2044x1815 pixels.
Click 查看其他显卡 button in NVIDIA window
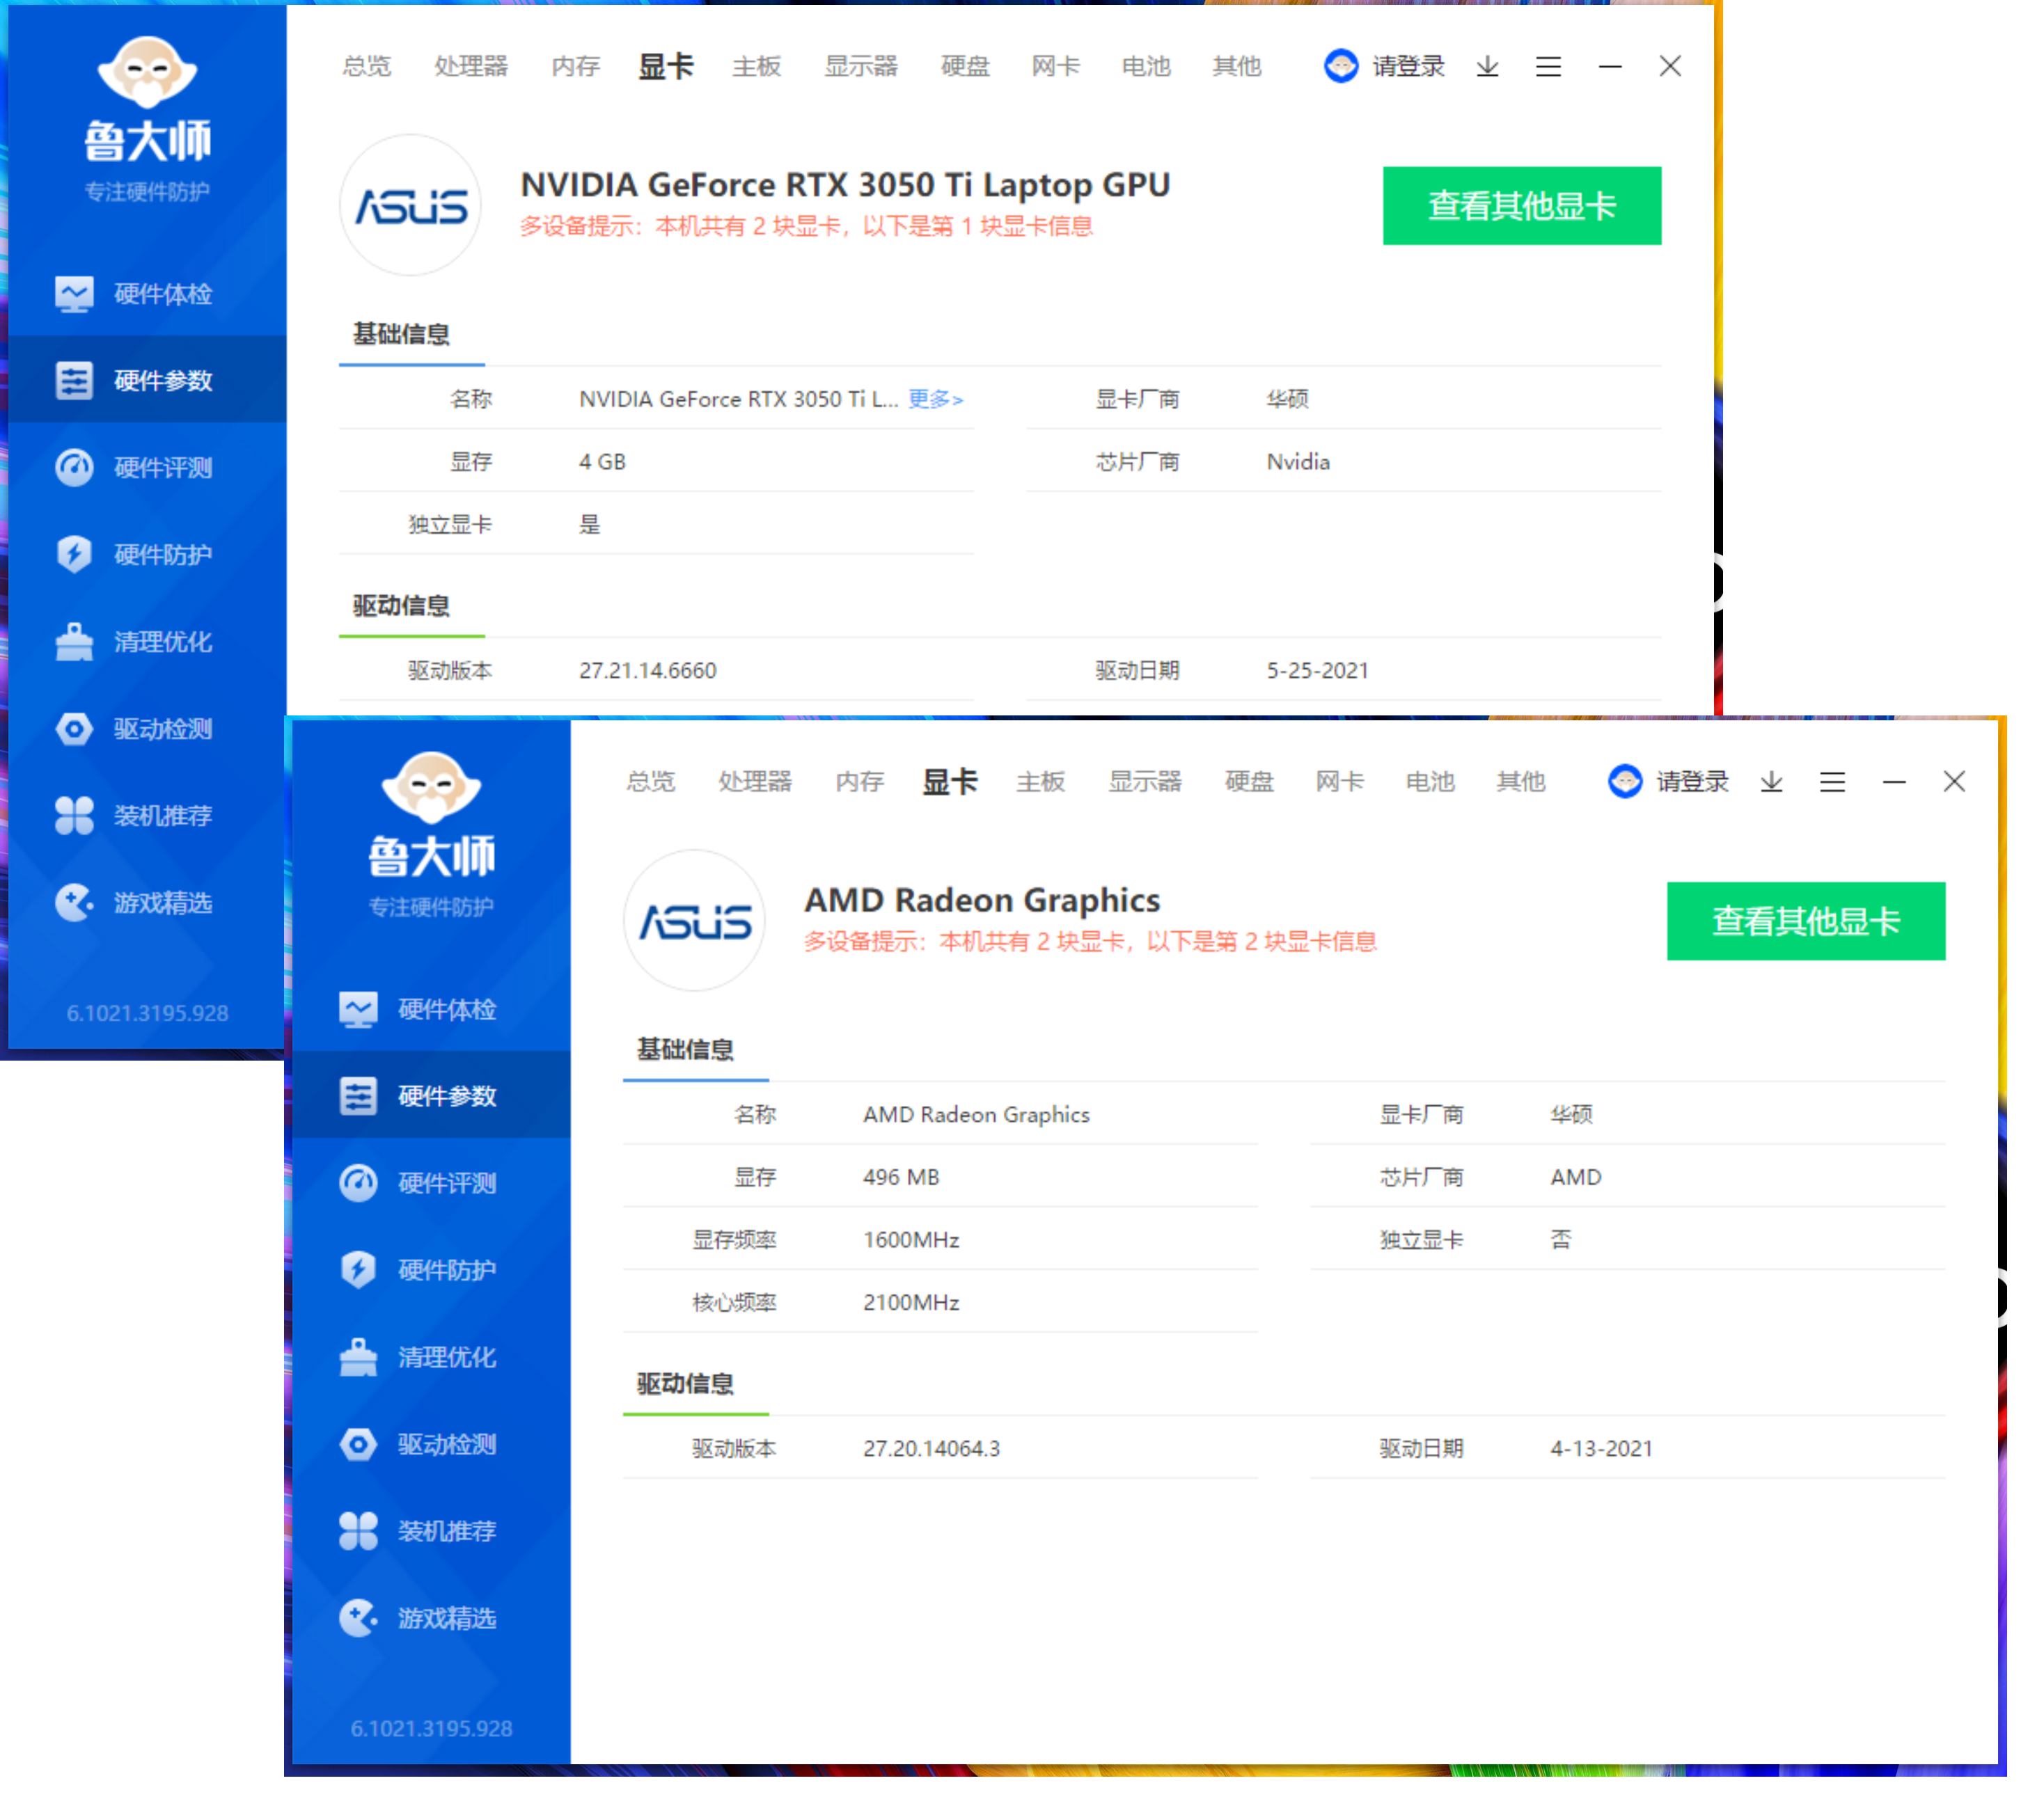coord(1523,205)
